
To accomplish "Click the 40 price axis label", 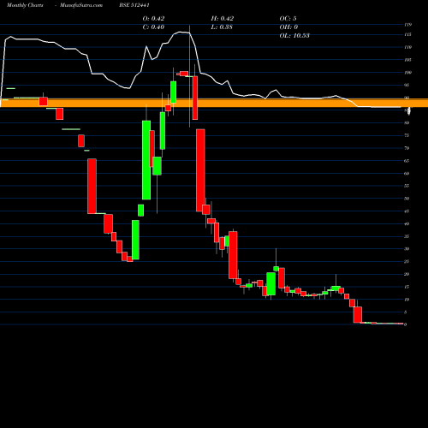I will point(407,224).
